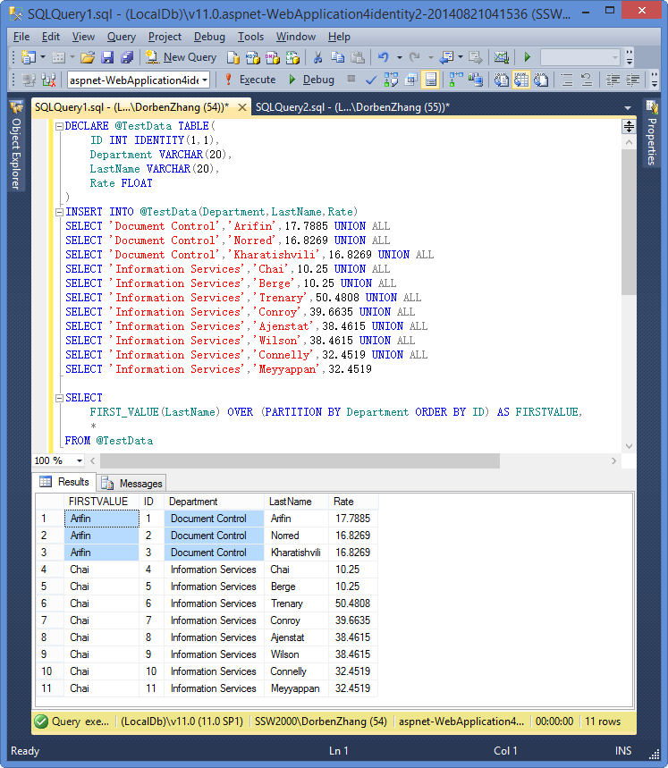Click the Cut scissors icon

click(x=317, y=57)
